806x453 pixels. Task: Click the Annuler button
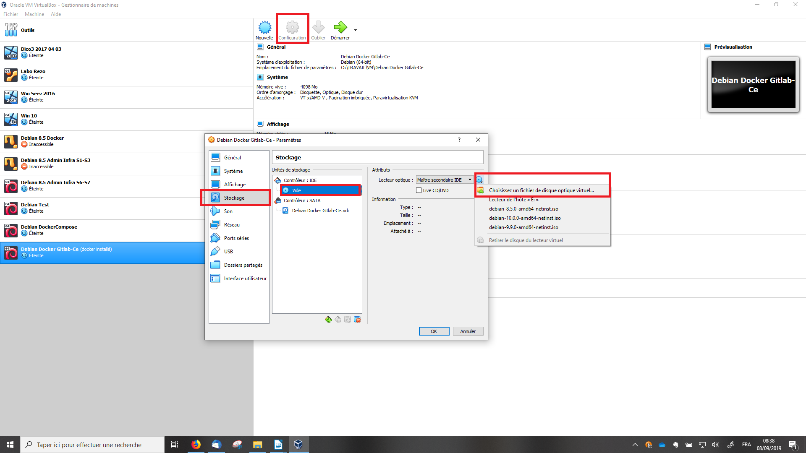pos(468,331)
